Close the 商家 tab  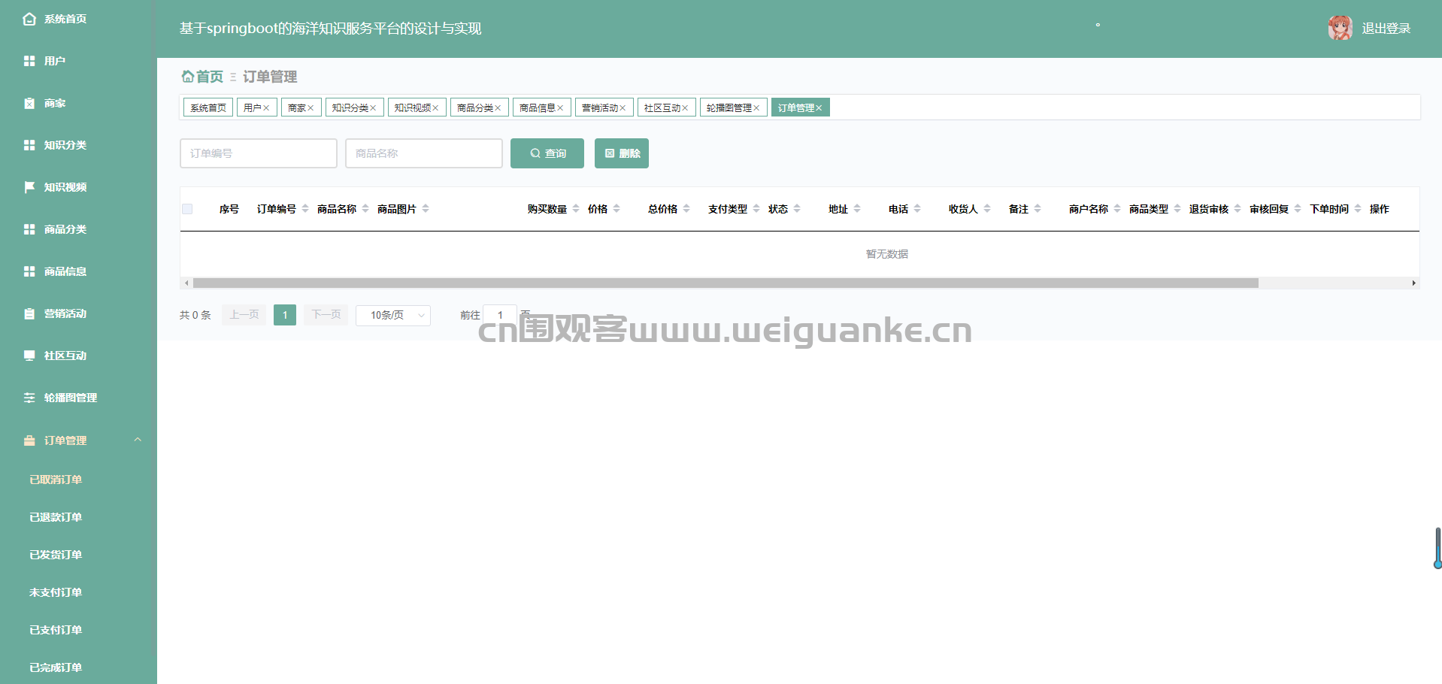(311, 108)
